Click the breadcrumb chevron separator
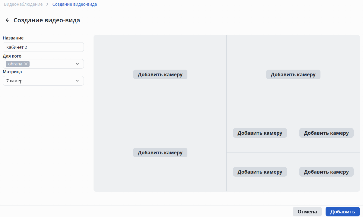The image size is (363, 217). (47, 5)
